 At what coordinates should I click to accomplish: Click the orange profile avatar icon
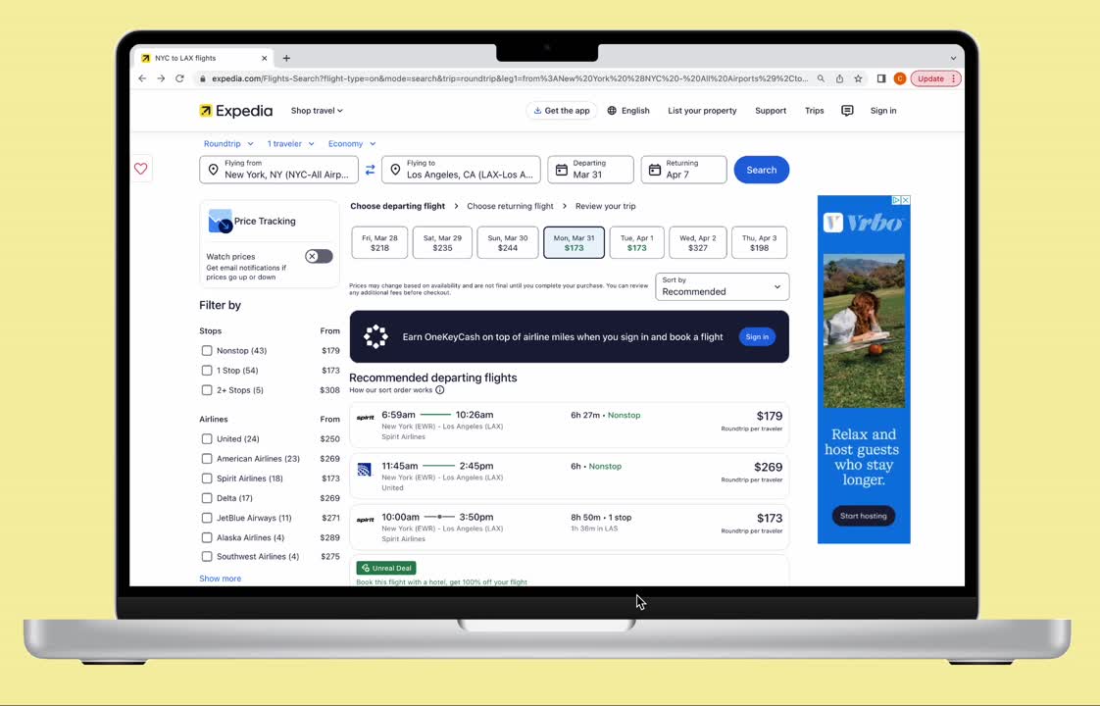point(899,78)
